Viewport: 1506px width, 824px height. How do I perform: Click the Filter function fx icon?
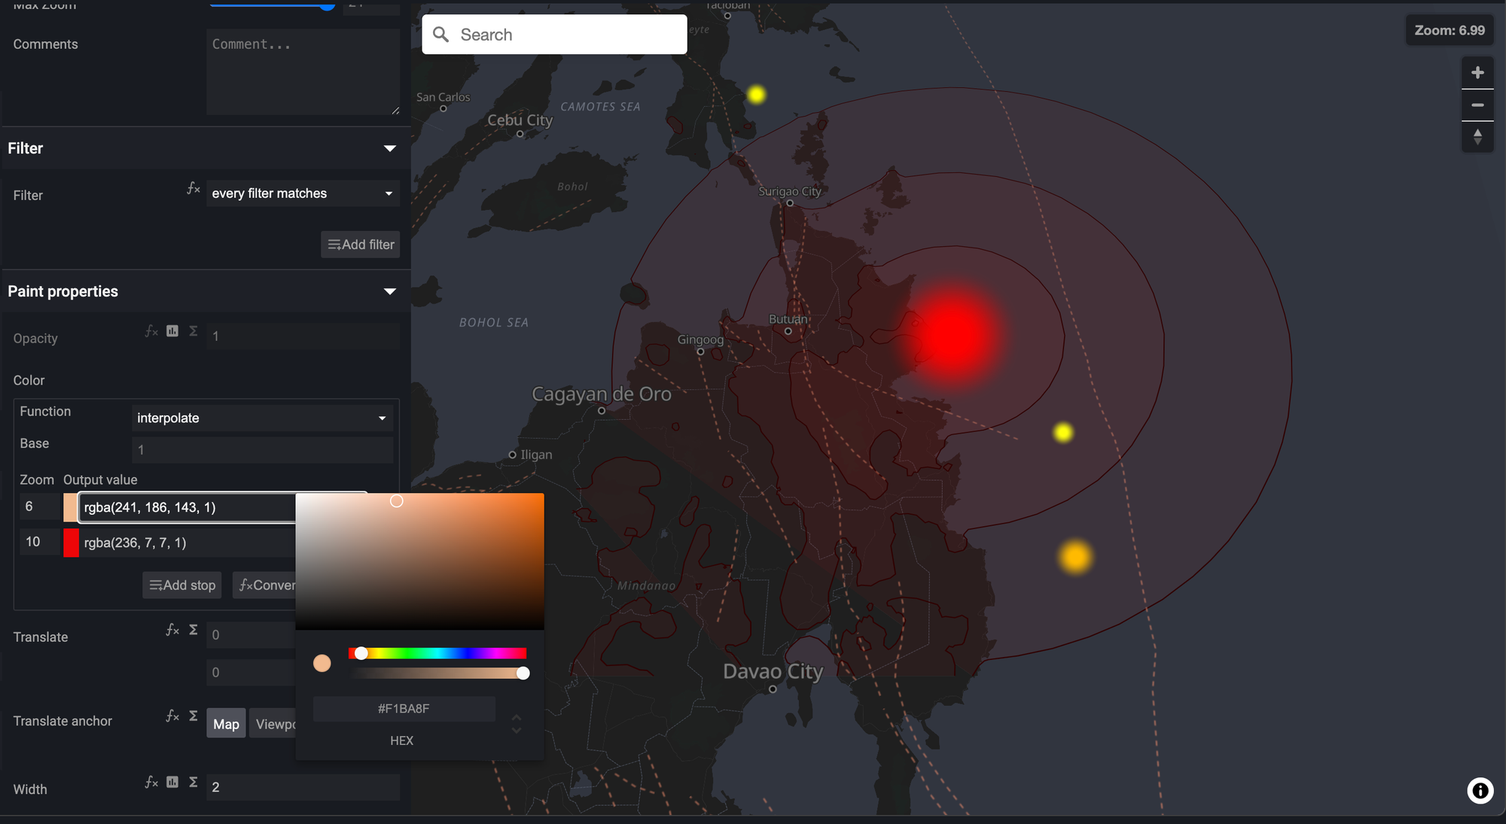[x=194, y=189]
